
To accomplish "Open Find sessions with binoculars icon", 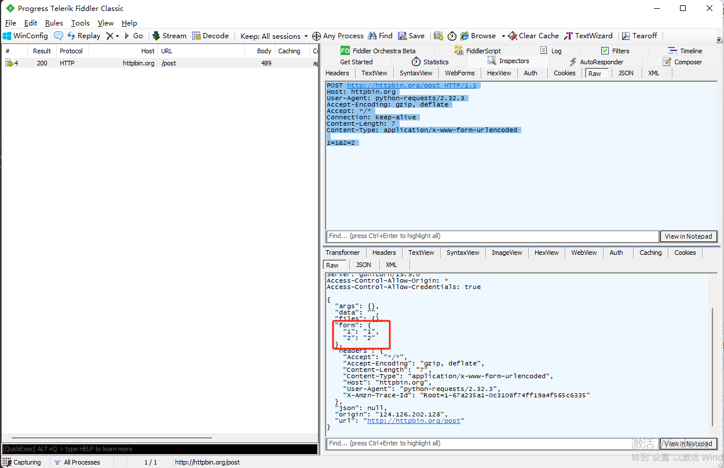I will pos(380,36).
